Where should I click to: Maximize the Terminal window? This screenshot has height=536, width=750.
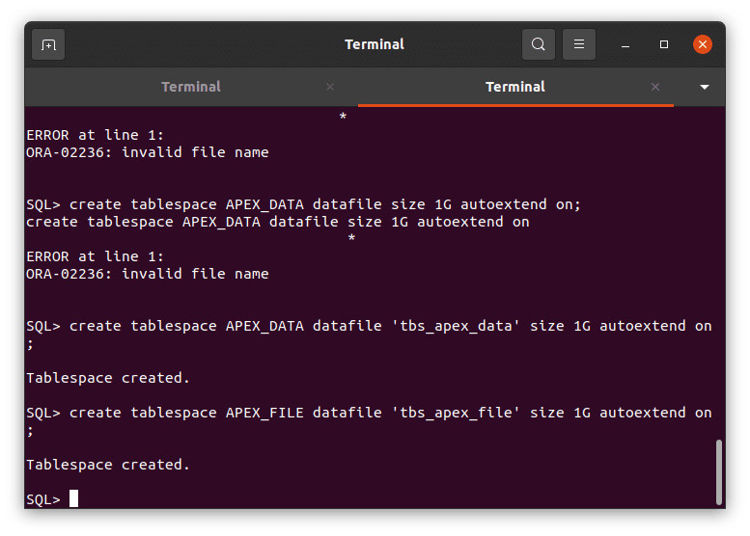pyautogui.click(x=664, y=44)
